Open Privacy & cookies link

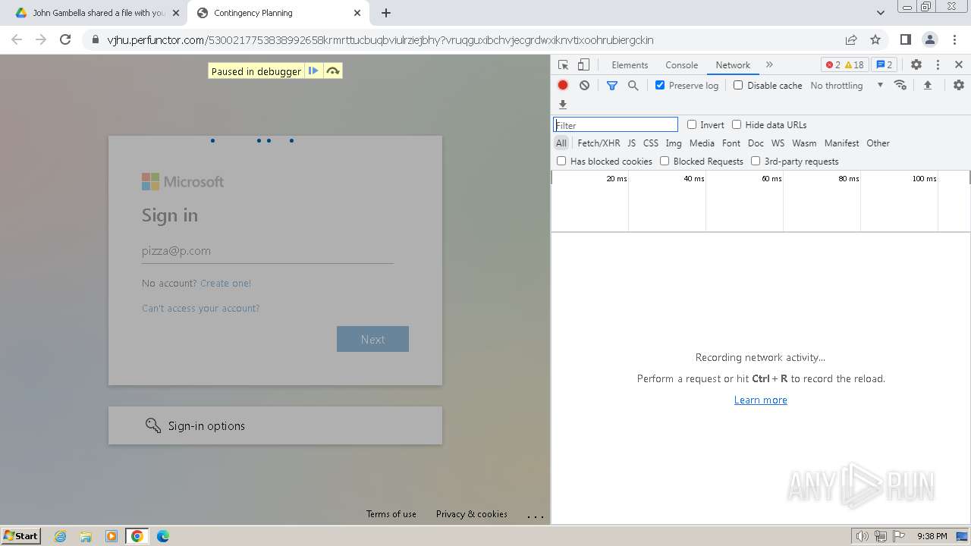click(x=471, y=514)
